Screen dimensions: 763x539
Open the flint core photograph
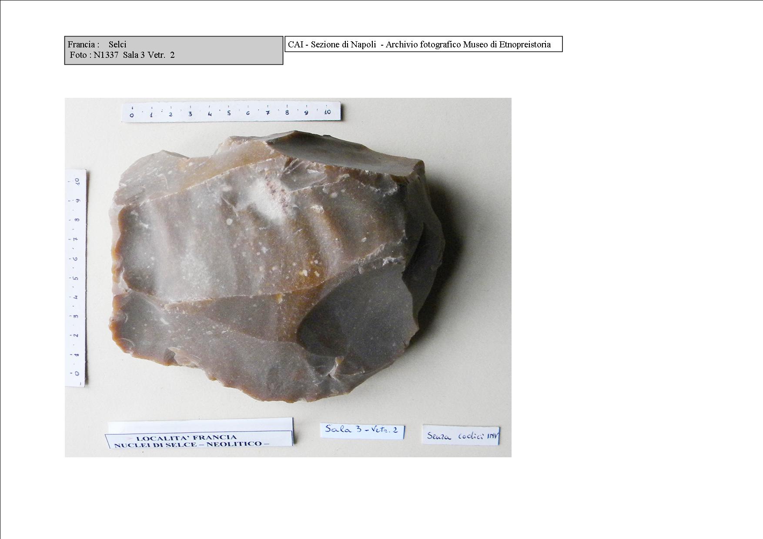(288, 277)
